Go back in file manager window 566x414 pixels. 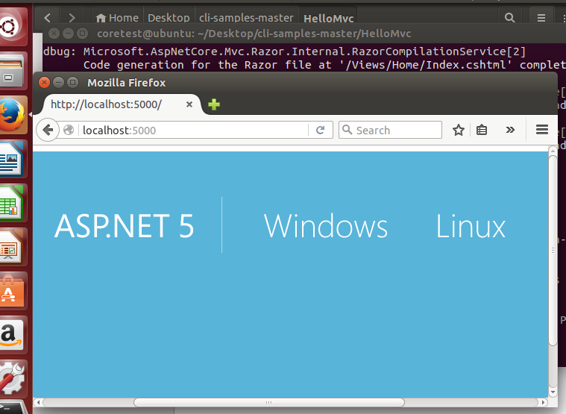coord(48,17)
